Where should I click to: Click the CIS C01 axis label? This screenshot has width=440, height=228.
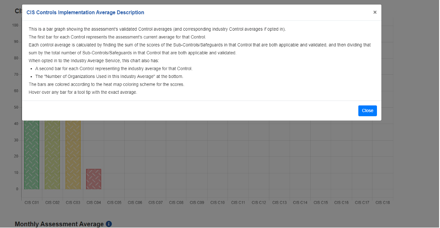pos(32,203)
